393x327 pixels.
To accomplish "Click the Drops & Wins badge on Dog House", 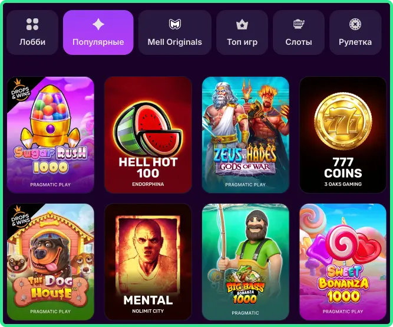I will pyautogui.click(x=21, y=217).
